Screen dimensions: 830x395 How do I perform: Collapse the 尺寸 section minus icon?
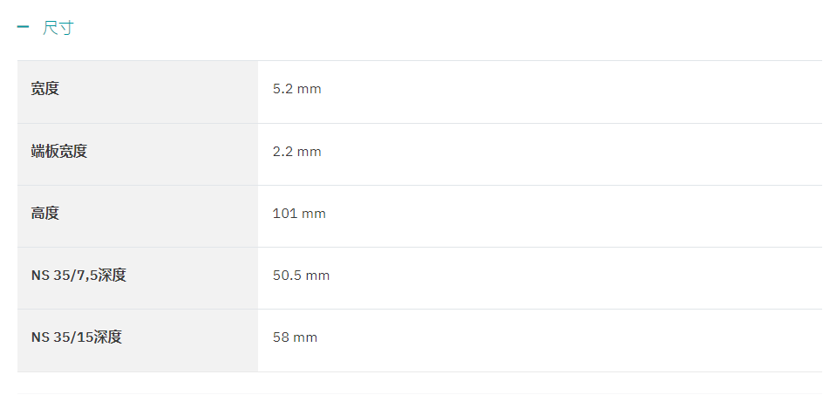coord(23,27)
